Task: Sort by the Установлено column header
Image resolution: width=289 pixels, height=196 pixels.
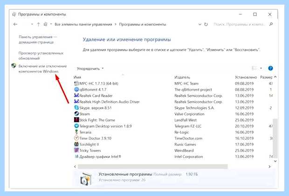Action: [x=246, y=77]
